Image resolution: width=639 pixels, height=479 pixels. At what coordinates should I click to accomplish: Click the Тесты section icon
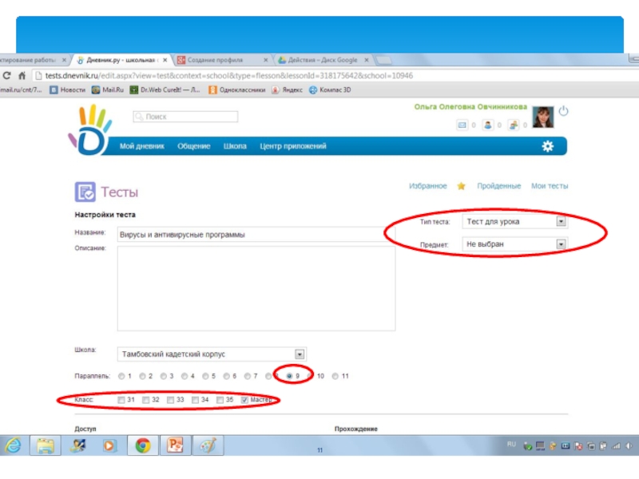tap(85, 192)
